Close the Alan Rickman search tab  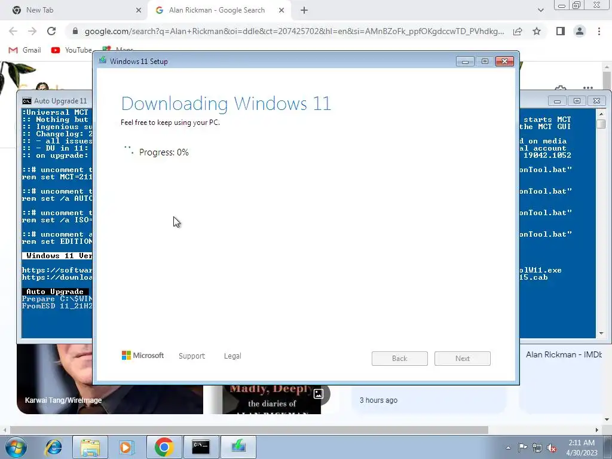coord(281,10)
